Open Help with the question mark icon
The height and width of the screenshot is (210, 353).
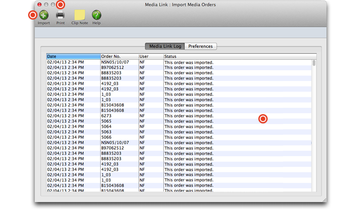coord(97,15)
